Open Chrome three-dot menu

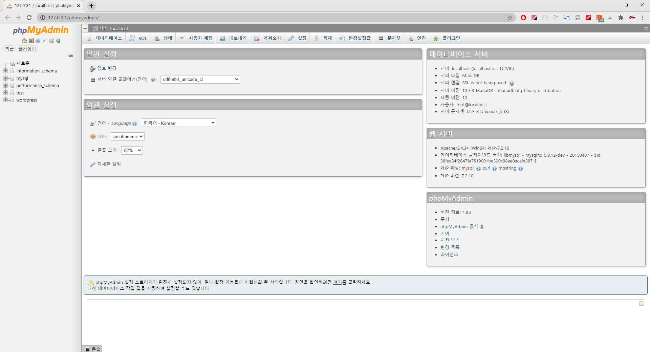[643, 18]
